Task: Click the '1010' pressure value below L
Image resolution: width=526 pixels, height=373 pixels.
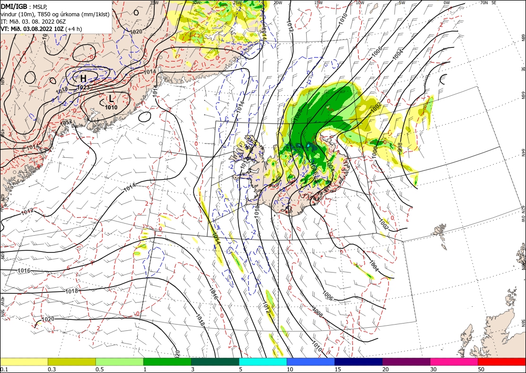Action: [x=111, y=108]
